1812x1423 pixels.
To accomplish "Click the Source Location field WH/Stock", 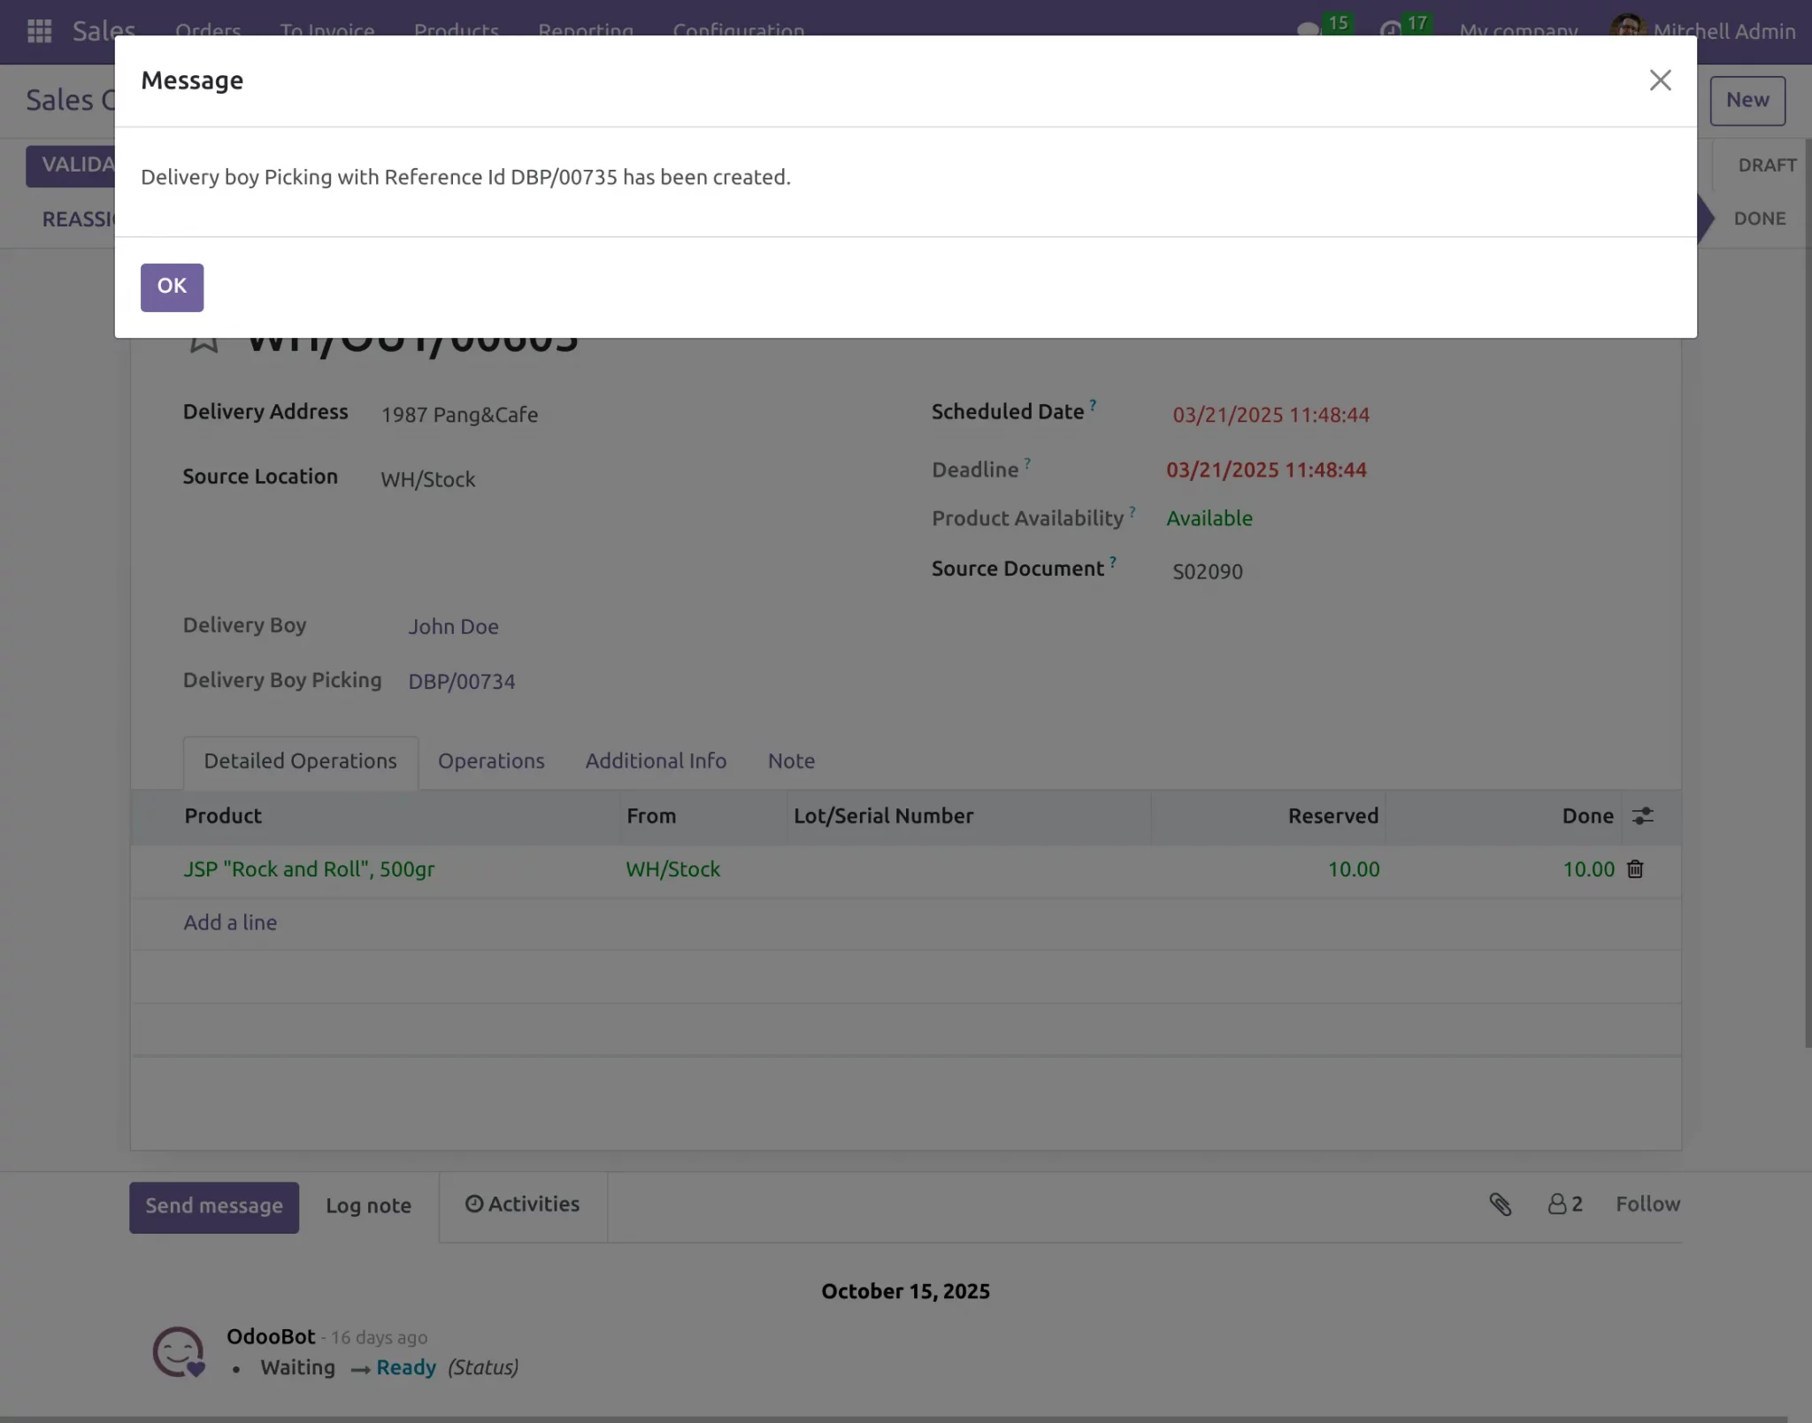I will click(x=427, y=479).
